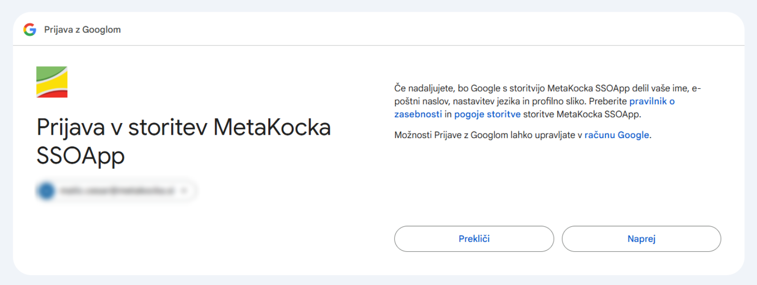Open the računu Google link
This screenshot has width=757, height=285.
point(617,135)
